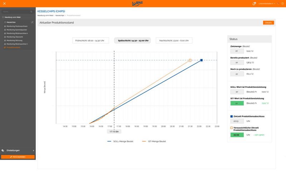Click the gears icon beside Einstellungen
286x176 pixels.
point(3,150)
